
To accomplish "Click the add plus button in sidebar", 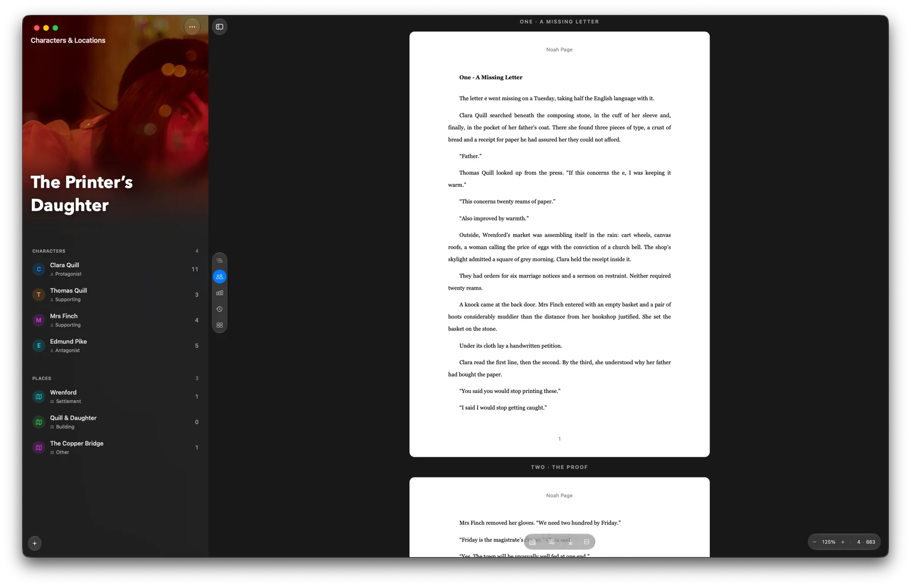I will 35,543.
